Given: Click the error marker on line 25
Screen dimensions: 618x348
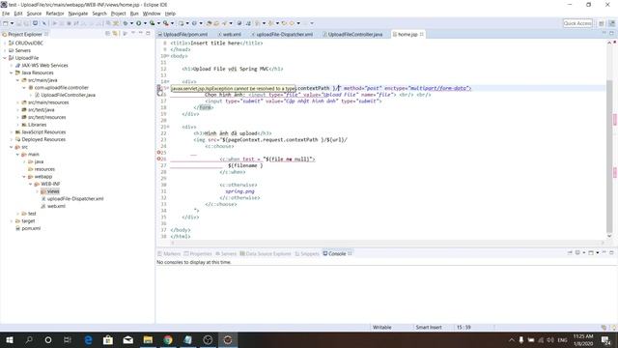Looking at the screenshot, I should click(158, 153).
